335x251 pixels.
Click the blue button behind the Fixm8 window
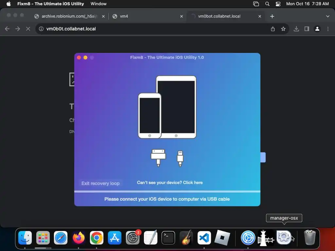click(x=263, y=157)
